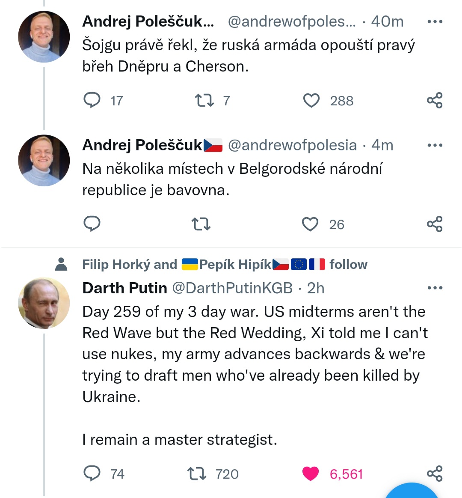This screenshot has height=498, width=462.
Task: Reply to the Šojgu tweet
Action: click(92, 100)
